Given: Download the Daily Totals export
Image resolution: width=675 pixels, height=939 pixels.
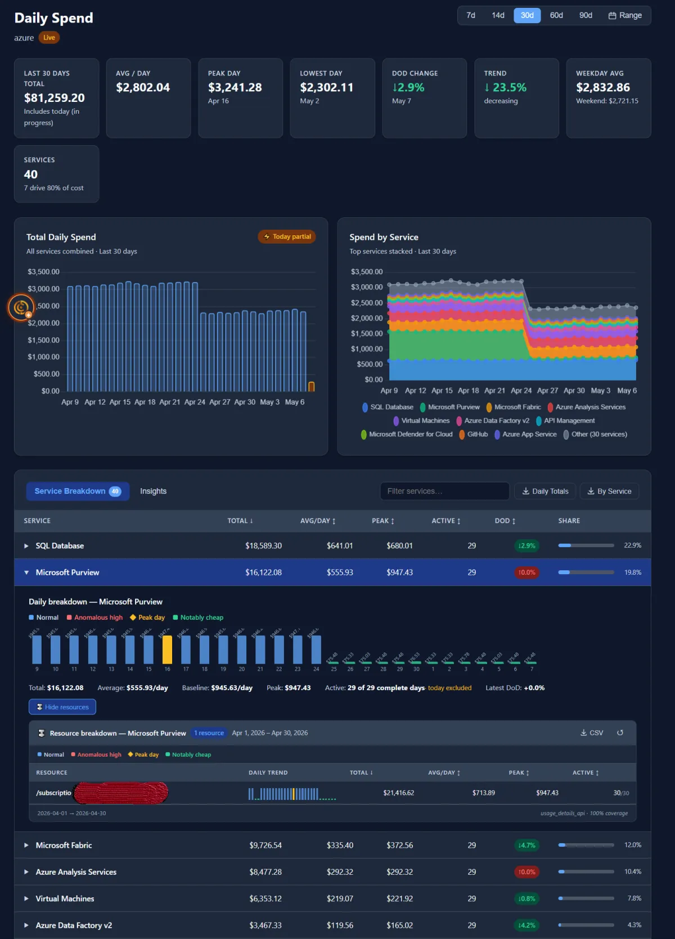Looking at the screenshot, I should coord(545,491).
